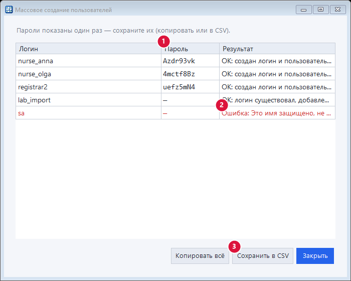Minimize the Массовое создание пользователей window
Screen dimensions: 351x281
pos(303,10)
